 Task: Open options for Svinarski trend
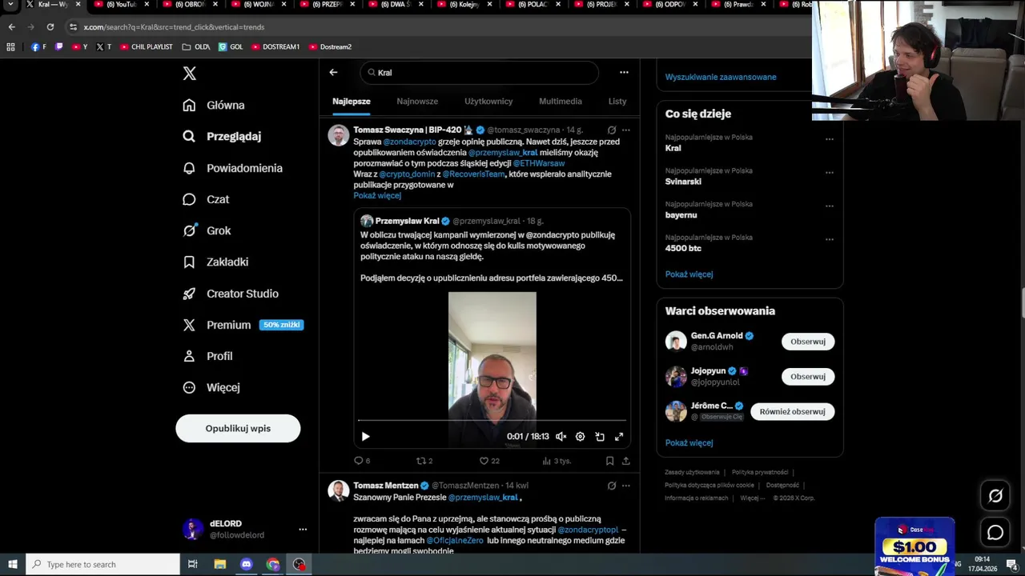[830, 173]
